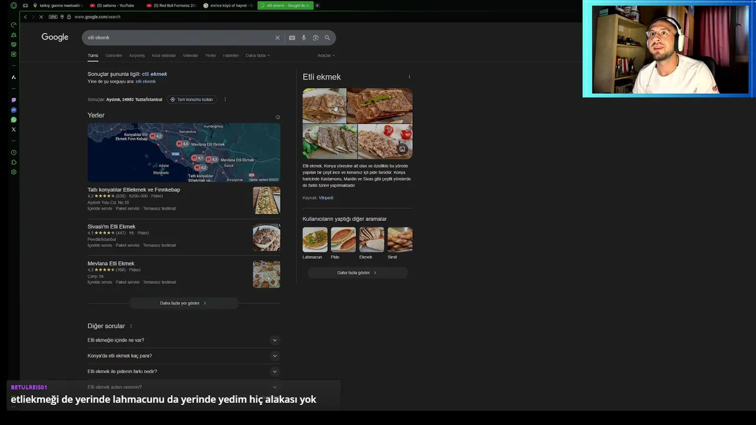
Task: Open X (Twitter) in the sidebar
Action: [x=14, y=129]
